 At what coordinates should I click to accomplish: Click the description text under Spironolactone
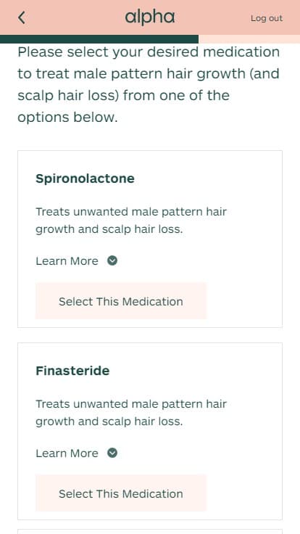131,221
